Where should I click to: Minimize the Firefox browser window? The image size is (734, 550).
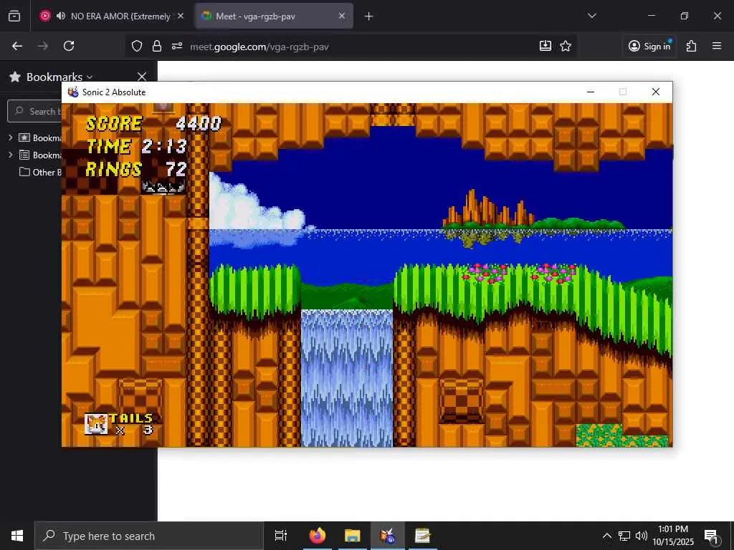click(x=651, y=16)
